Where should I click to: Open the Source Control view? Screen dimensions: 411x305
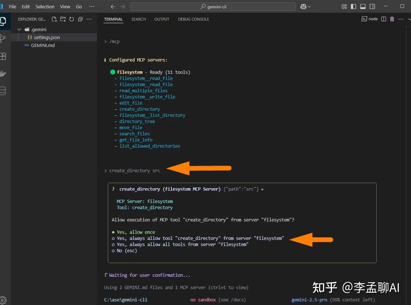point(4,38)
